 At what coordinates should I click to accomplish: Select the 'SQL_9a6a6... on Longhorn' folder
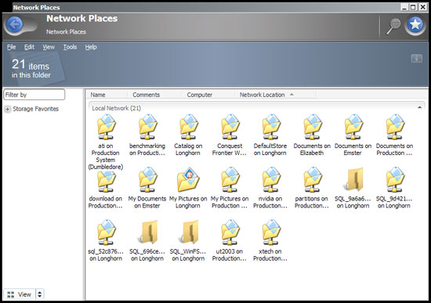[x=353, y=188]
